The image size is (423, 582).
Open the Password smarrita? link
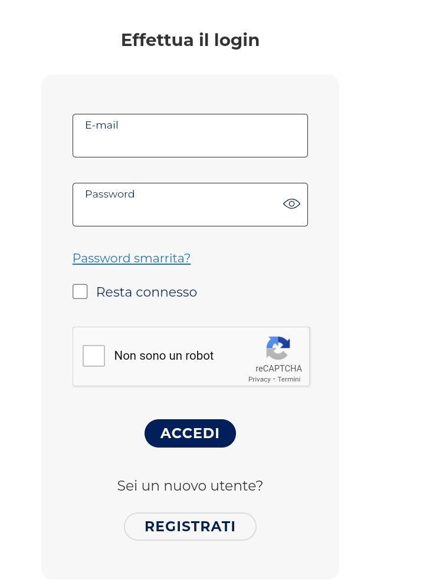(x=132, y=258)
